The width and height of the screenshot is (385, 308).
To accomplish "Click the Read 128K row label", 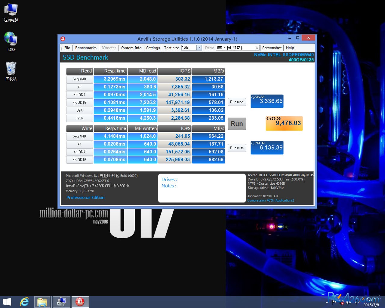I will 79,118.
